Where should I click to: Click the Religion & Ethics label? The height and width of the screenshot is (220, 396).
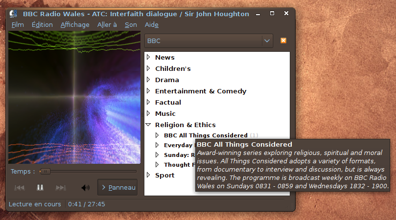(186, 125)
